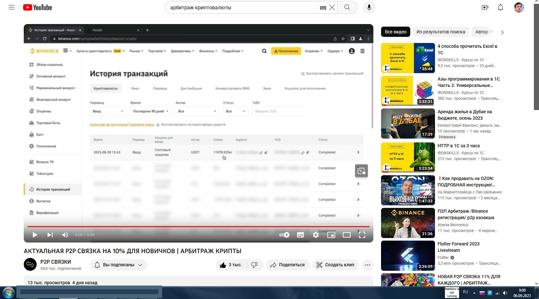Image resolution: width=539 pixels, height=299 pixels.
Task: Select the Из результатов поиска chip
Action: point(441,32)
